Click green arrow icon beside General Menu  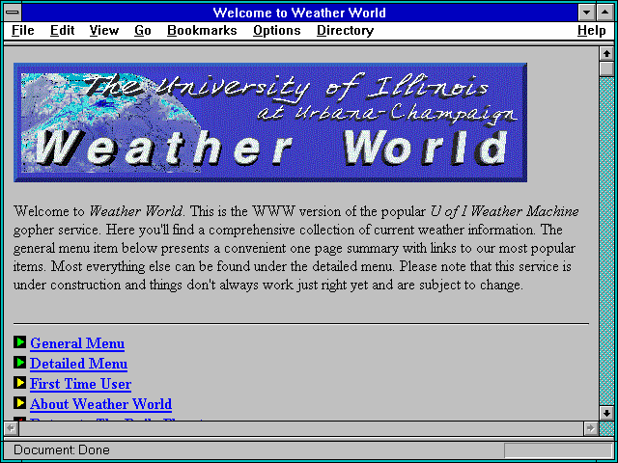(x=19, y=342)
